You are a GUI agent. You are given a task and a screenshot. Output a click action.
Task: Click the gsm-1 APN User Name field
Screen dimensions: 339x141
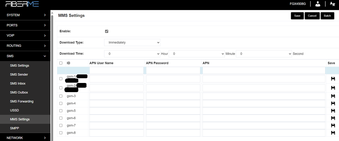(x=116, y=79)
